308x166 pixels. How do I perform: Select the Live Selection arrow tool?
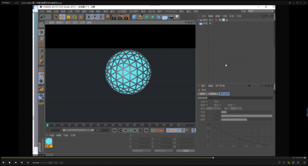pos(56,17)
